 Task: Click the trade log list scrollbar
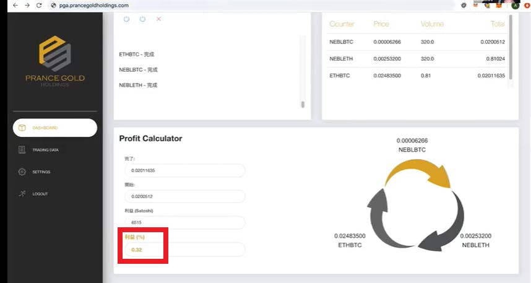(303, 105)
